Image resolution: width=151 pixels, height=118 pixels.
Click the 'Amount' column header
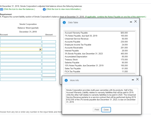49,35
